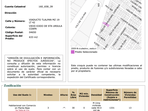The width and height of the screenshot is (148, 111).
Task: Click the maximum construction value 1331
Action: [x=112, y=108]
